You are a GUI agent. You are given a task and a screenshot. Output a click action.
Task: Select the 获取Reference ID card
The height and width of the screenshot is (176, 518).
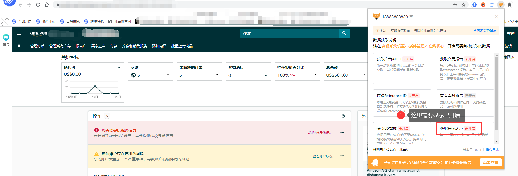402,103
